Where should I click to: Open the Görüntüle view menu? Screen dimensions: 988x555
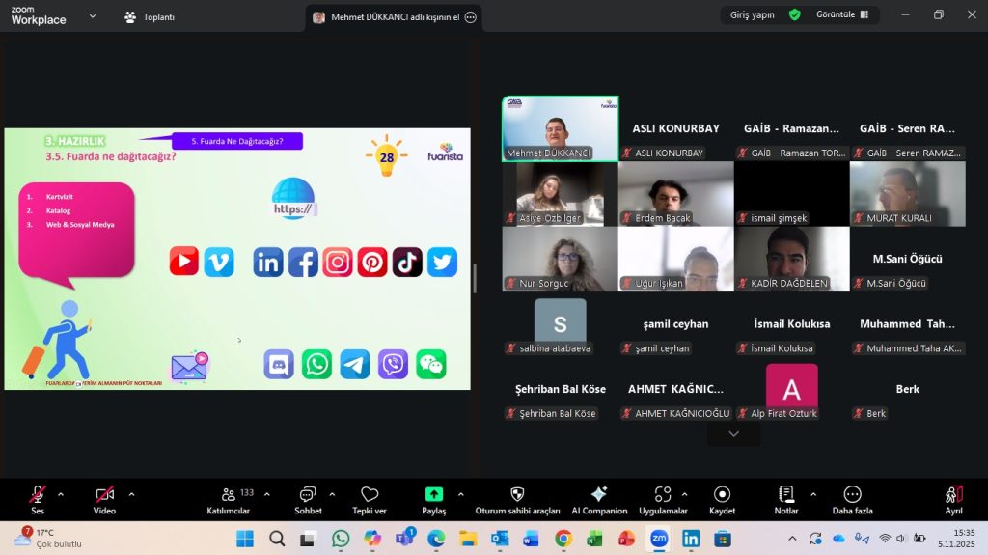point(841,14)
